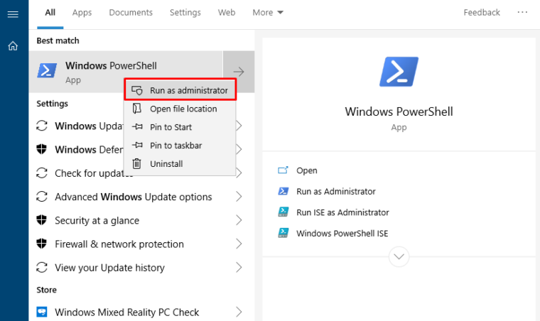Open the Windows Update settings result
The image size is (540, 321).
[x=89, y=126]
